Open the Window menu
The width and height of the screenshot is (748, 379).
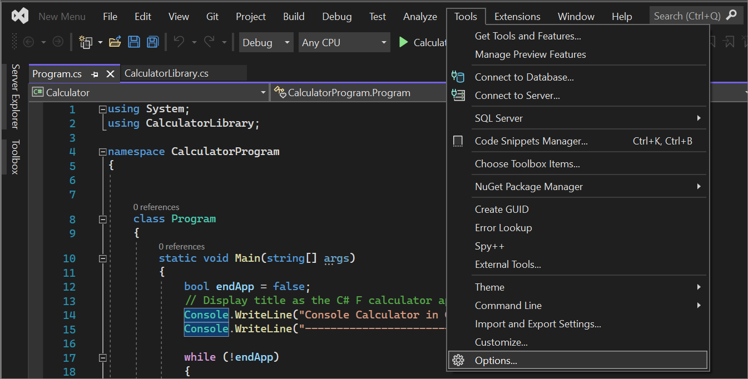576,17
